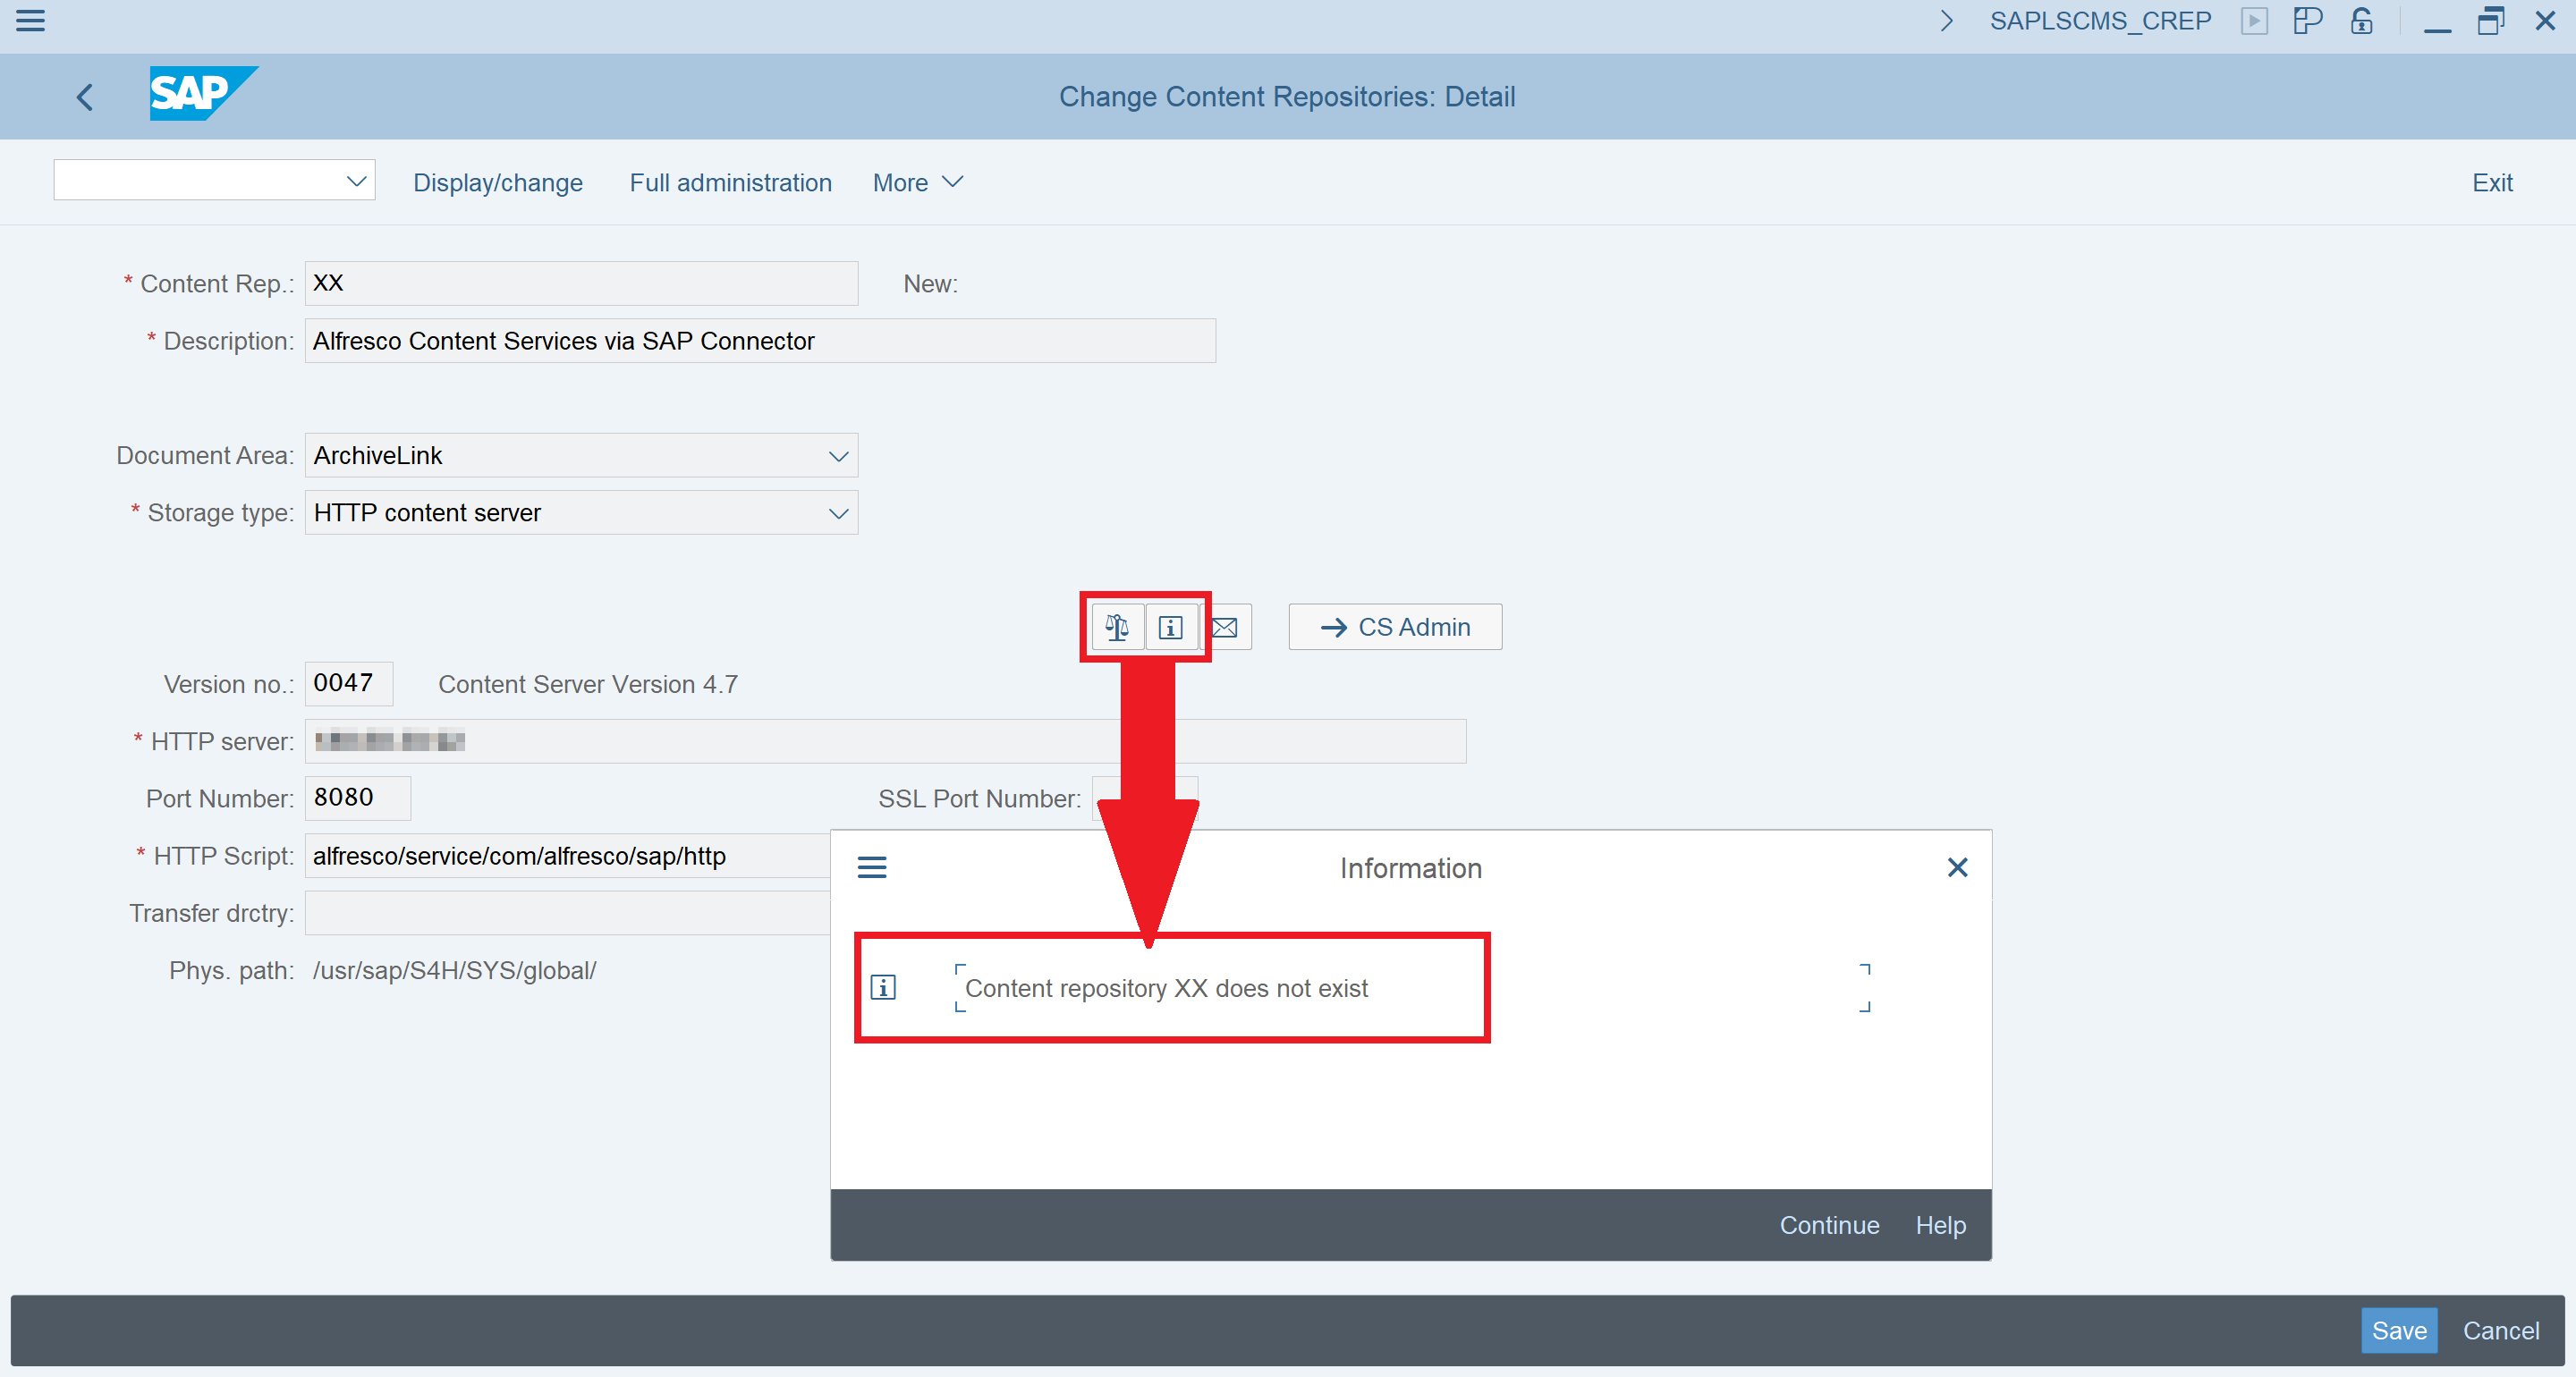Select Display/change from the menu bar

tap(497, 182)
